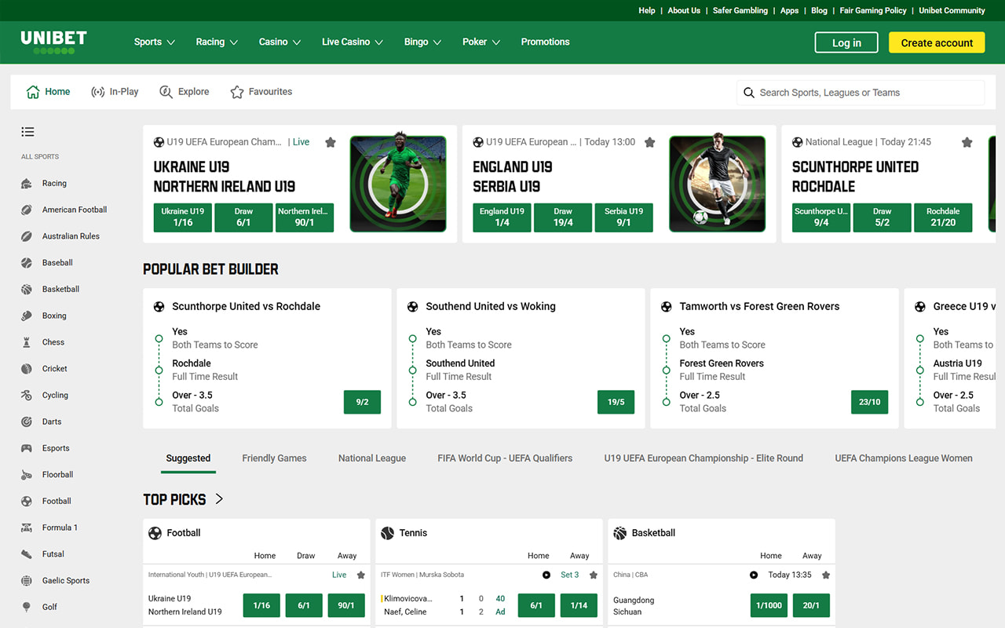Screen dimensions: 1005x628
Task: Click the England U19 player thumbnail image
Action: click(x=717, y=184)
